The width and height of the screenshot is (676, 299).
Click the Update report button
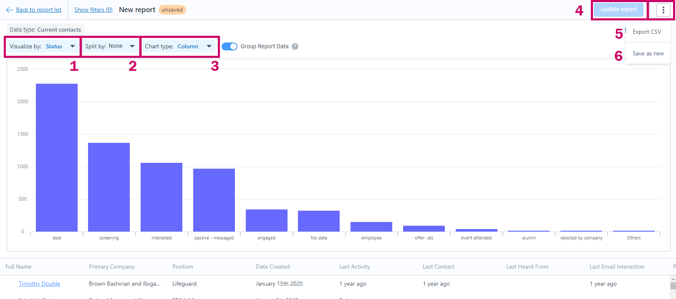click(x=618, y=10)
